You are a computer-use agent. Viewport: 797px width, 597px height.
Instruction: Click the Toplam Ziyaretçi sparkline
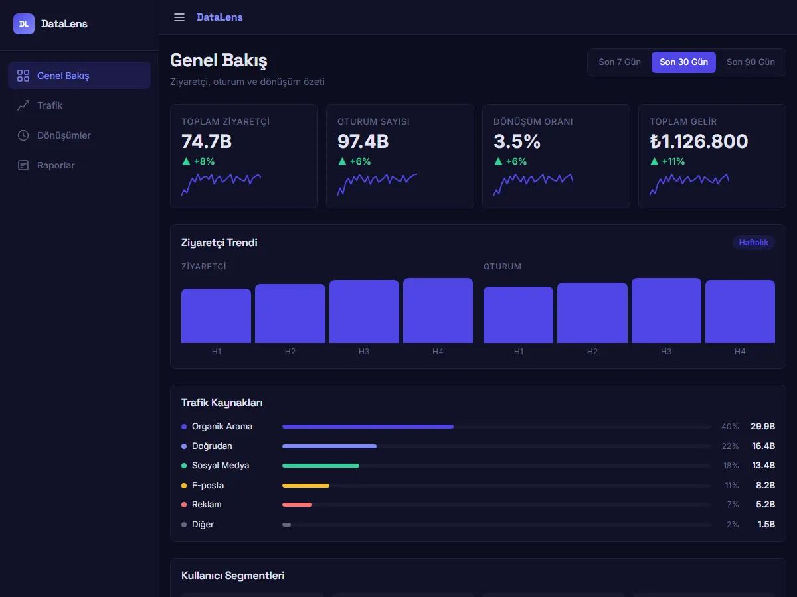tap(221, 184)
